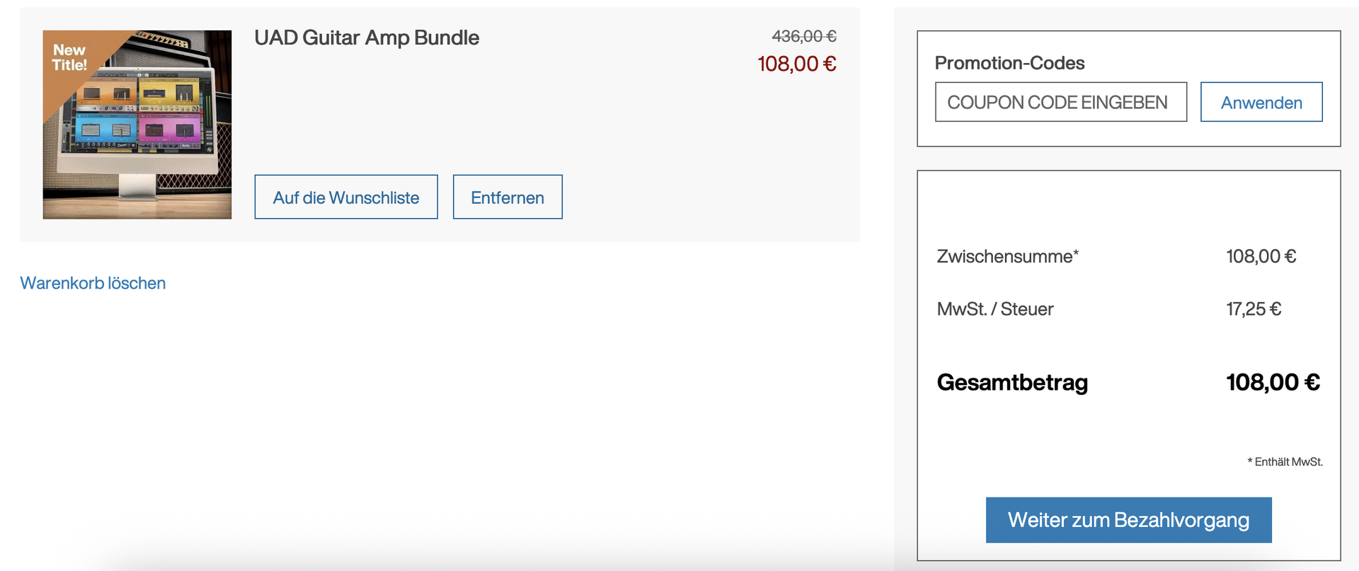Add item via Auf die Wunschliste button
Screen dimensions: 1359x571
[x=346, y=197]
